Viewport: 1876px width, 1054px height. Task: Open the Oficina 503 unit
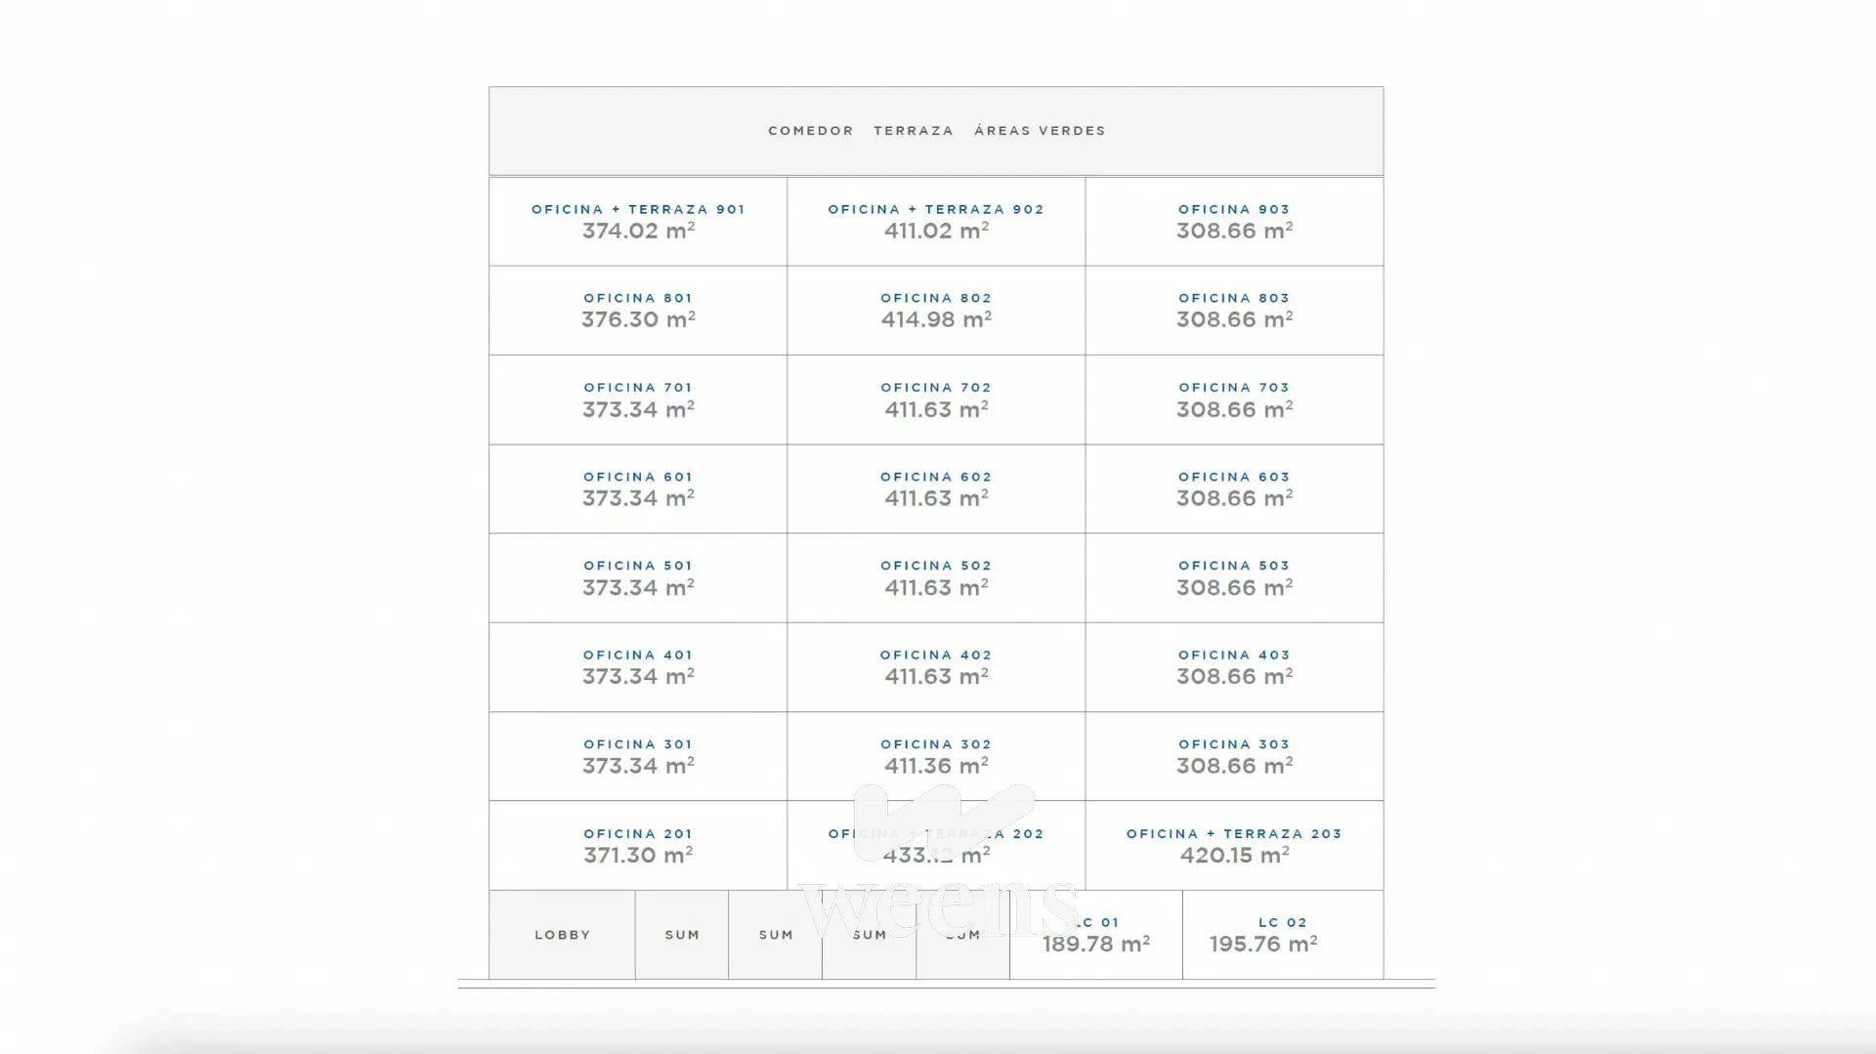[1234, 578]
